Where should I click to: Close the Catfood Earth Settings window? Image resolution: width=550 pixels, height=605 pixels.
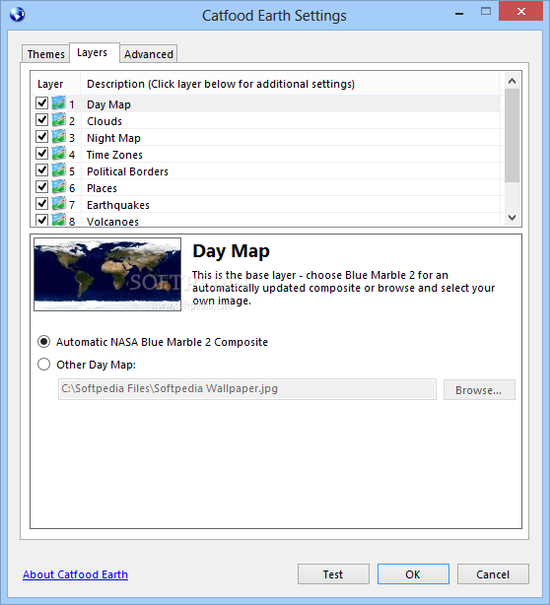[521, 11]
